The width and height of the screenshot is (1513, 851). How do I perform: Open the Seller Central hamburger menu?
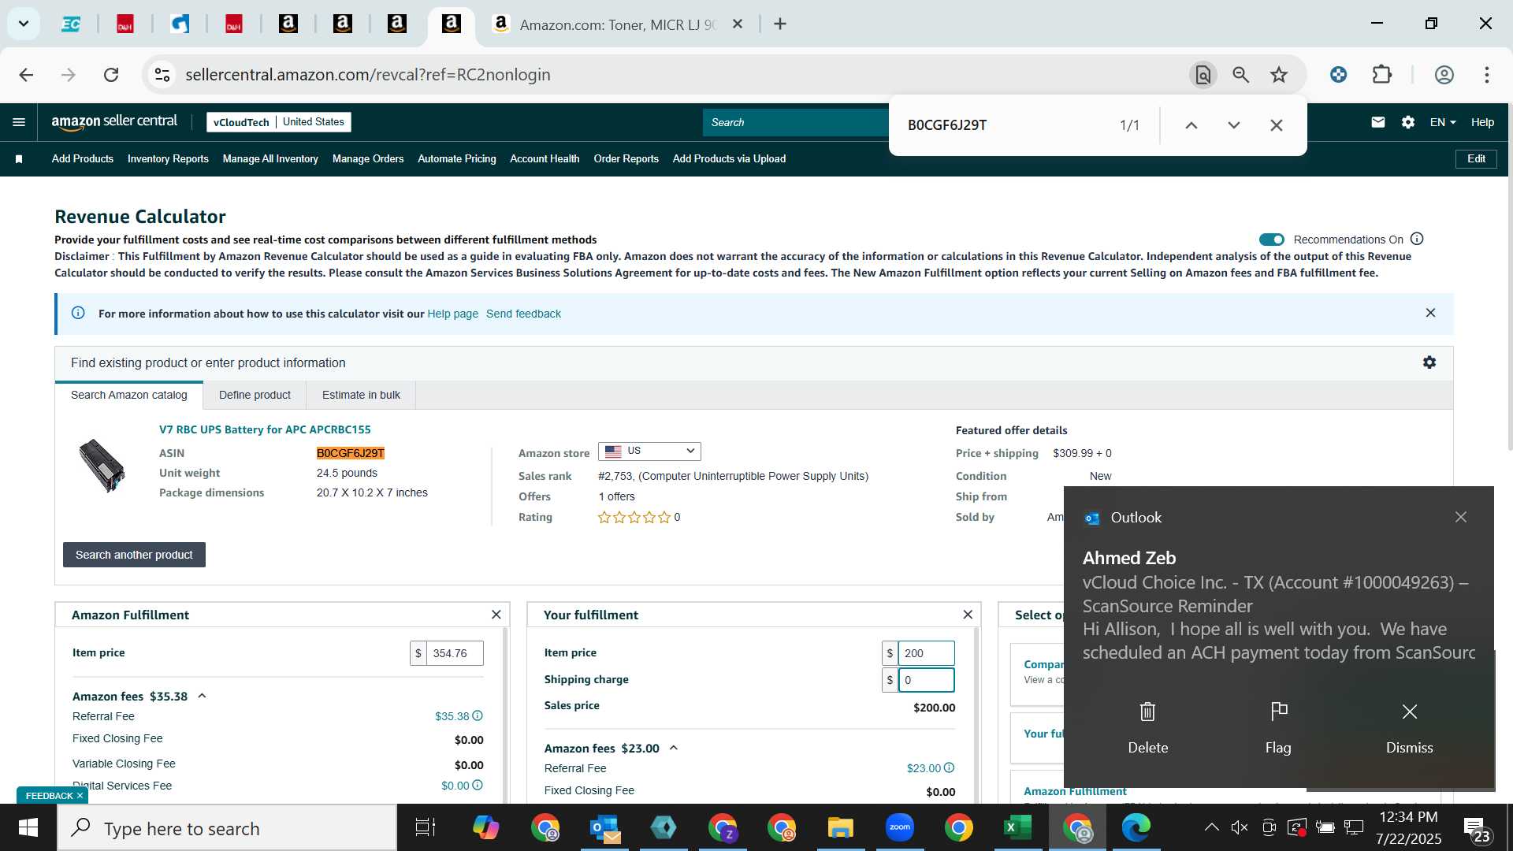(x=19, y=122)
